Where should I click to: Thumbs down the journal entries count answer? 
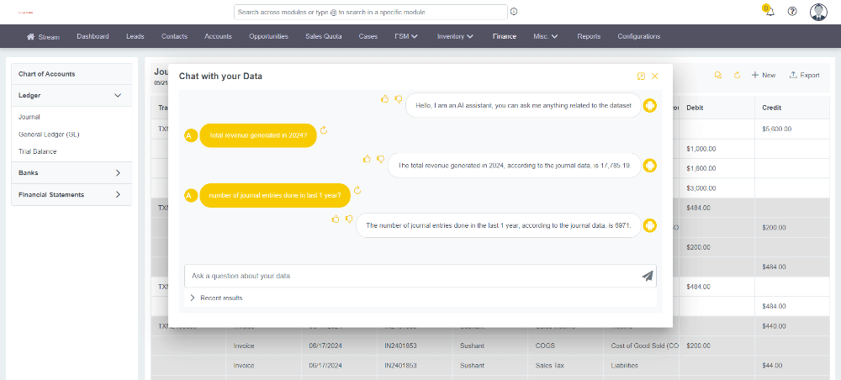pos(349,219)
